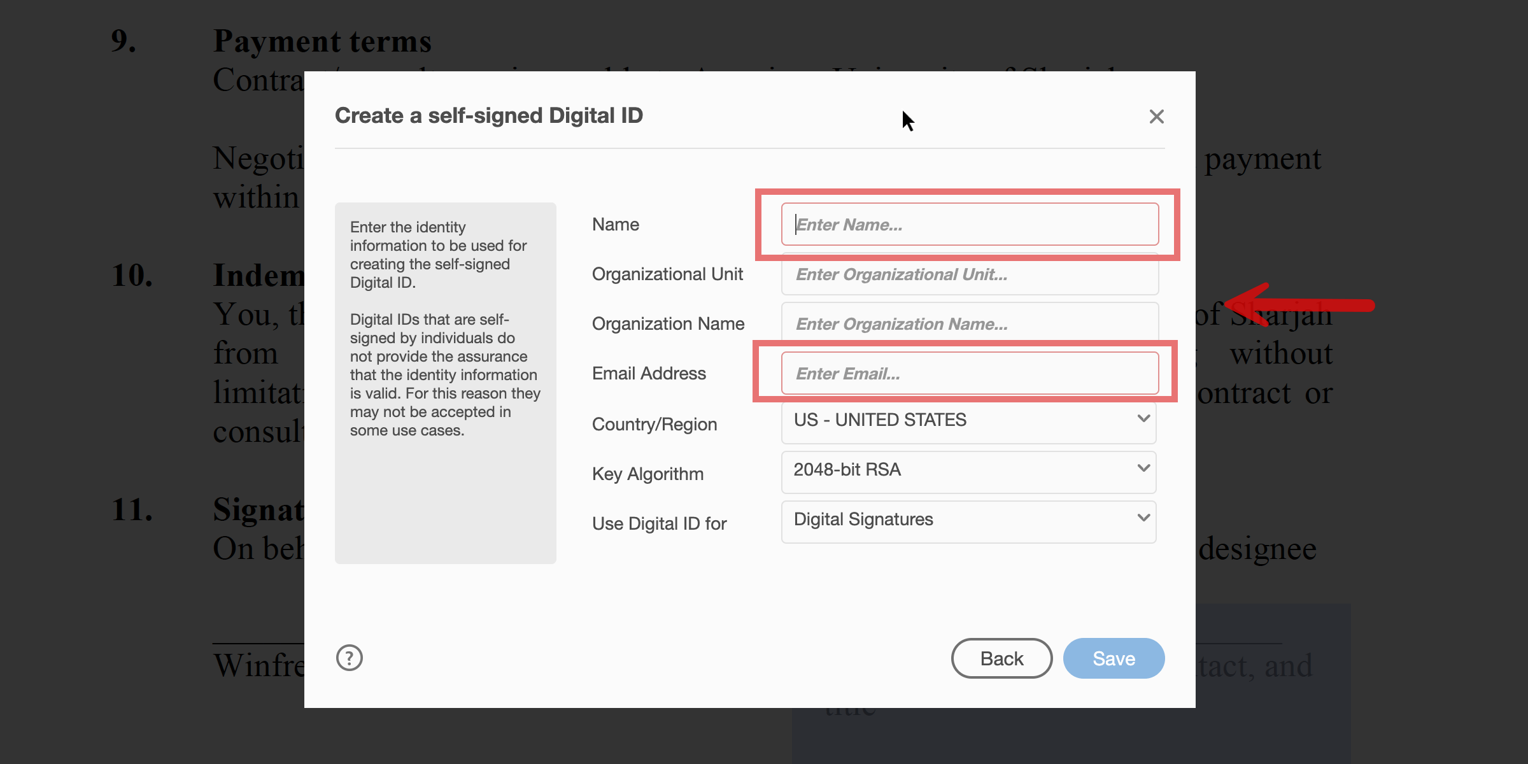Select the Organizational Unit input box
This screenshot has width=1528, height=764.
click(968, 274)
